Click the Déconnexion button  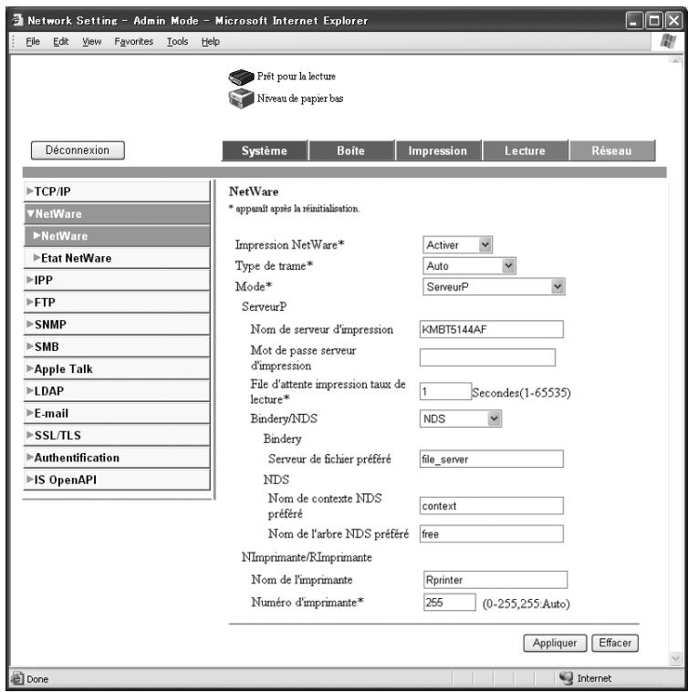click(78, 150)
